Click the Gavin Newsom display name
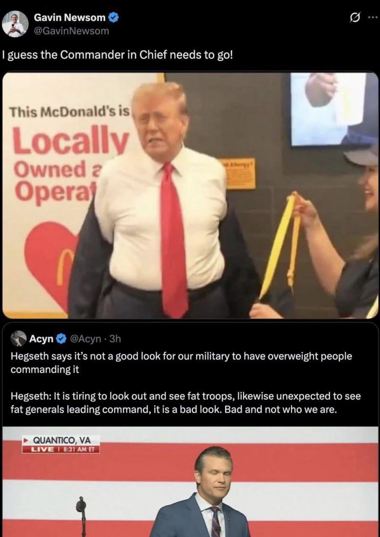Screen dimensions: 380x537 70,18
